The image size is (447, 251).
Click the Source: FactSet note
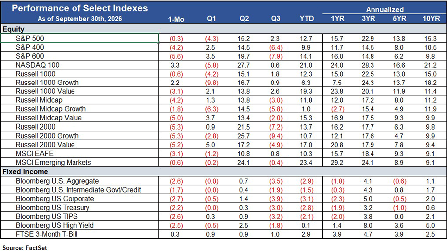(x=25, y=248)
